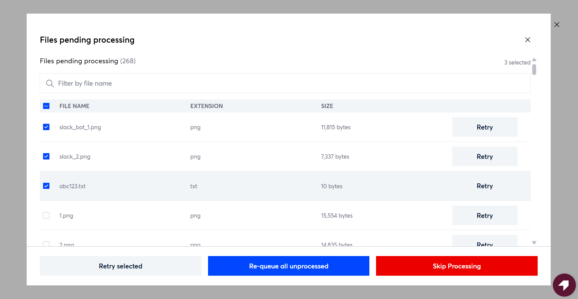Click the file list scrollbar thumb

pyautogui.click(x=534, y=70)
